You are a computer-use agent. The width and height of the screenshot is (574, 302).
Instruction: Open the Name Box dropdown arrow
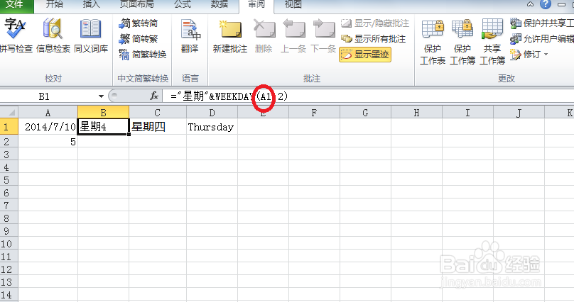coord(101,96)
